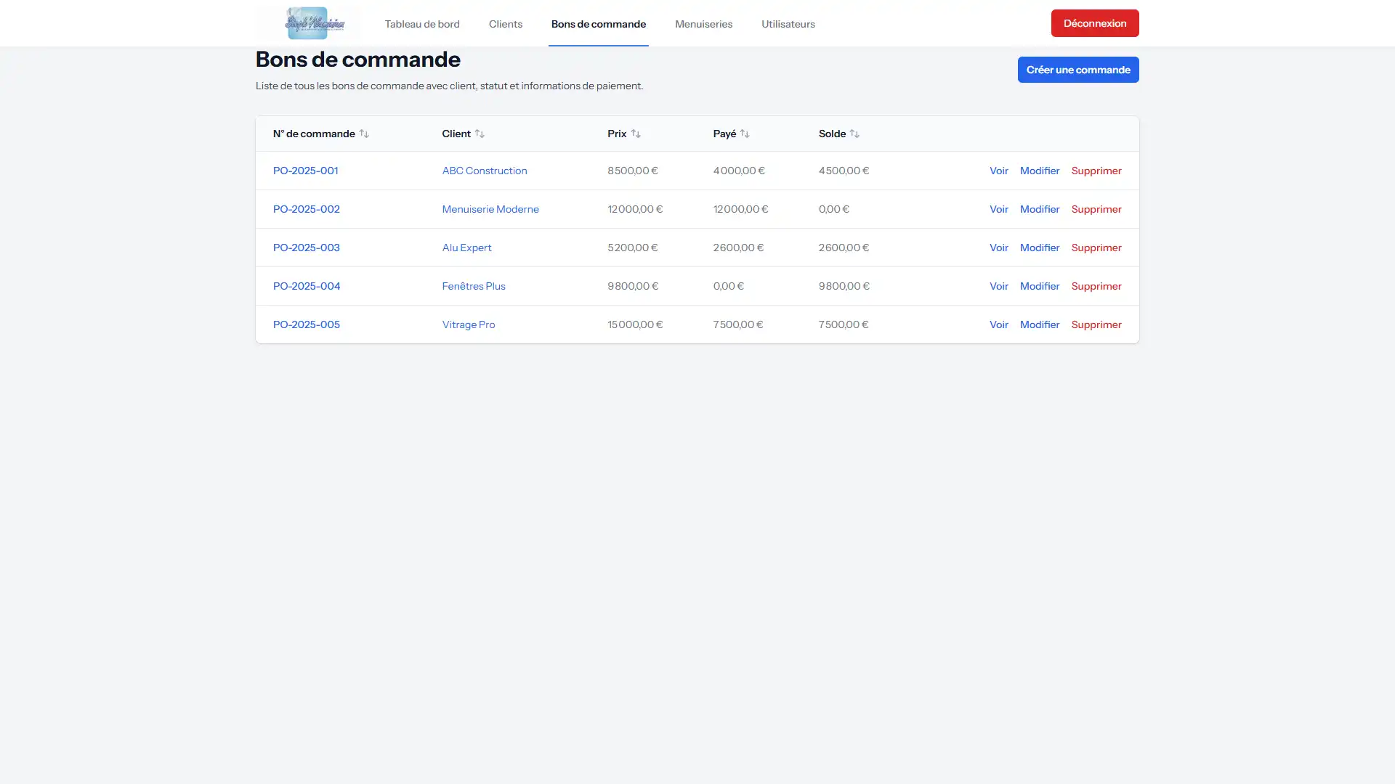Open the Menuiserie Moderne client link
The height and width of the screenshot is (784, 1395).
point(490,209)
